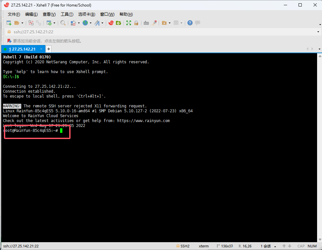Toggle the CAP indicator in status bar
Viewport: 322px width, 250px height.
pyautogui.click(x=301, y=246)
